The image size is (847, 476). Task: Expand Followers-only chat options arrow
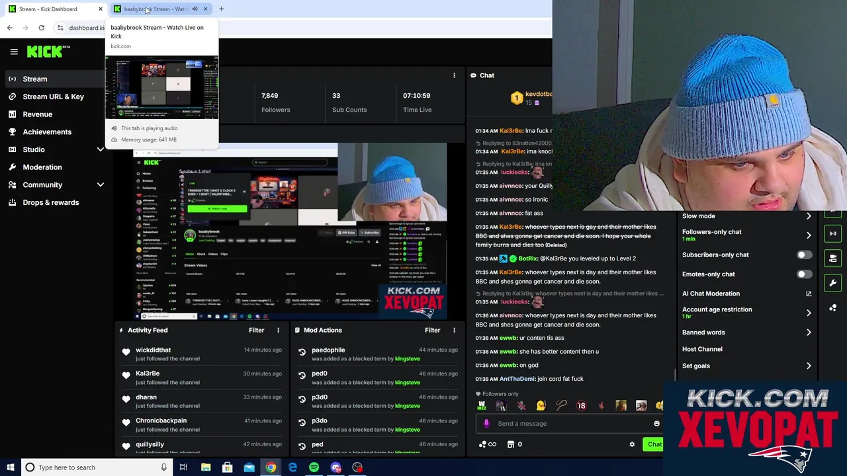tap(809, 235)
